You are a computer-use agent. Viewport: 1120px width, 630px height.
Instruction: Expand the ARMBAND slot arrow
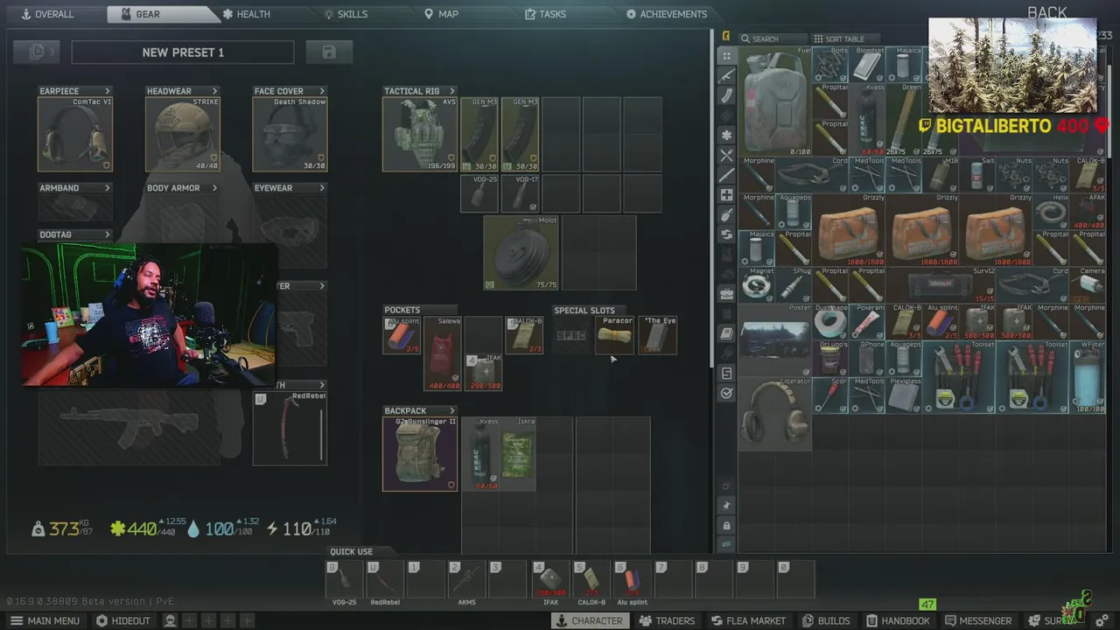[x=108, y=188]
